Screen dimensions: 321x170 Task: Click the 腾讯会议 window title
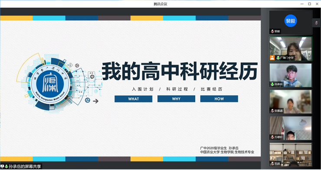point(160,4)
